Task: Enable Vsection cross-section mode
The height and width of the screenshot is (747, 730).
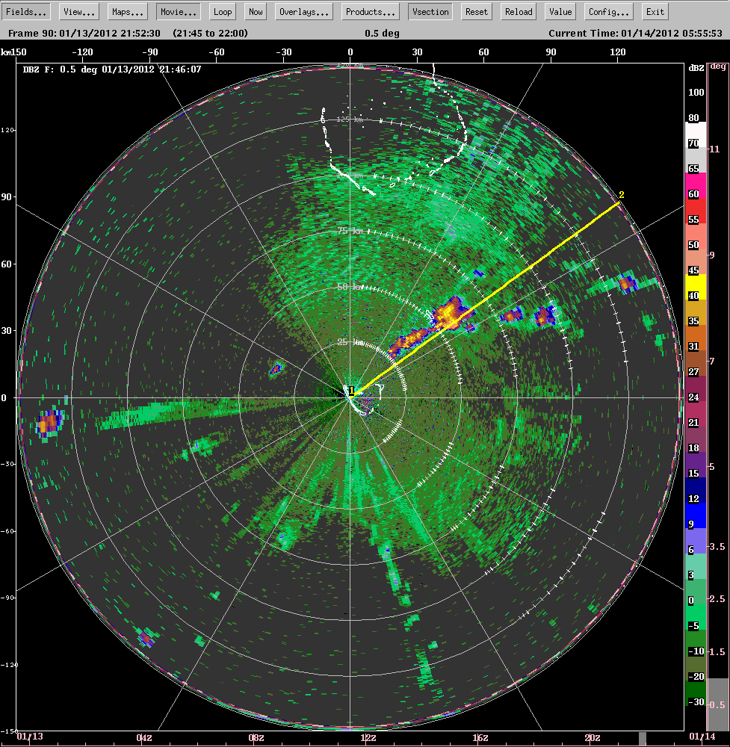Action: coord(430,11)
